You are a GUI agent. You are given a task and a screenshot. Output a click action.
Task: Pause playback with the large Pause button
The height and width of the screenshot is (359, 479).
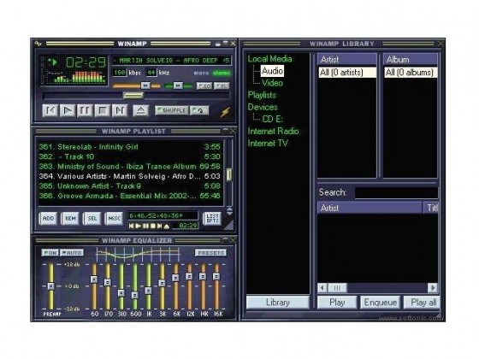coord(85,110)
